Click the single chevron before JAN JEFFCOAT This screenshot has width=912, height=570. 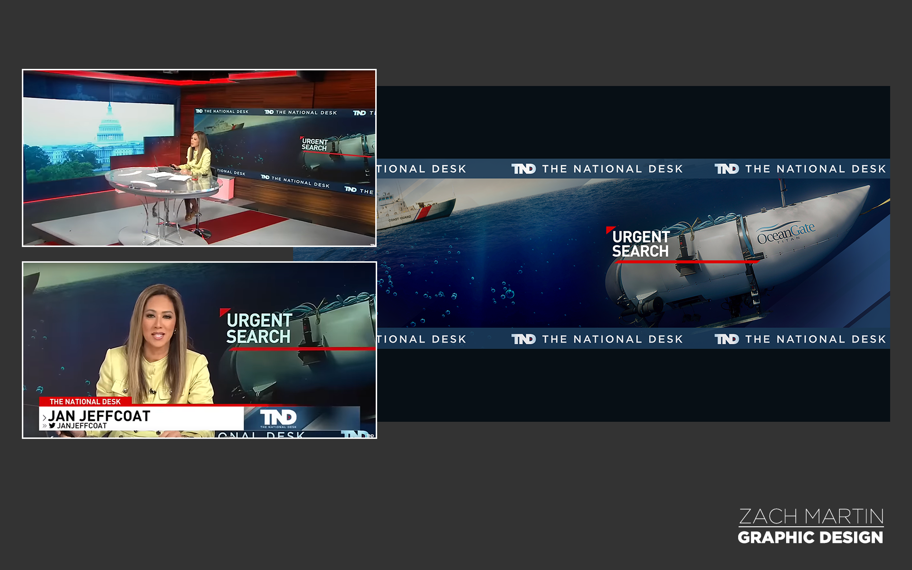coord(45,418)
